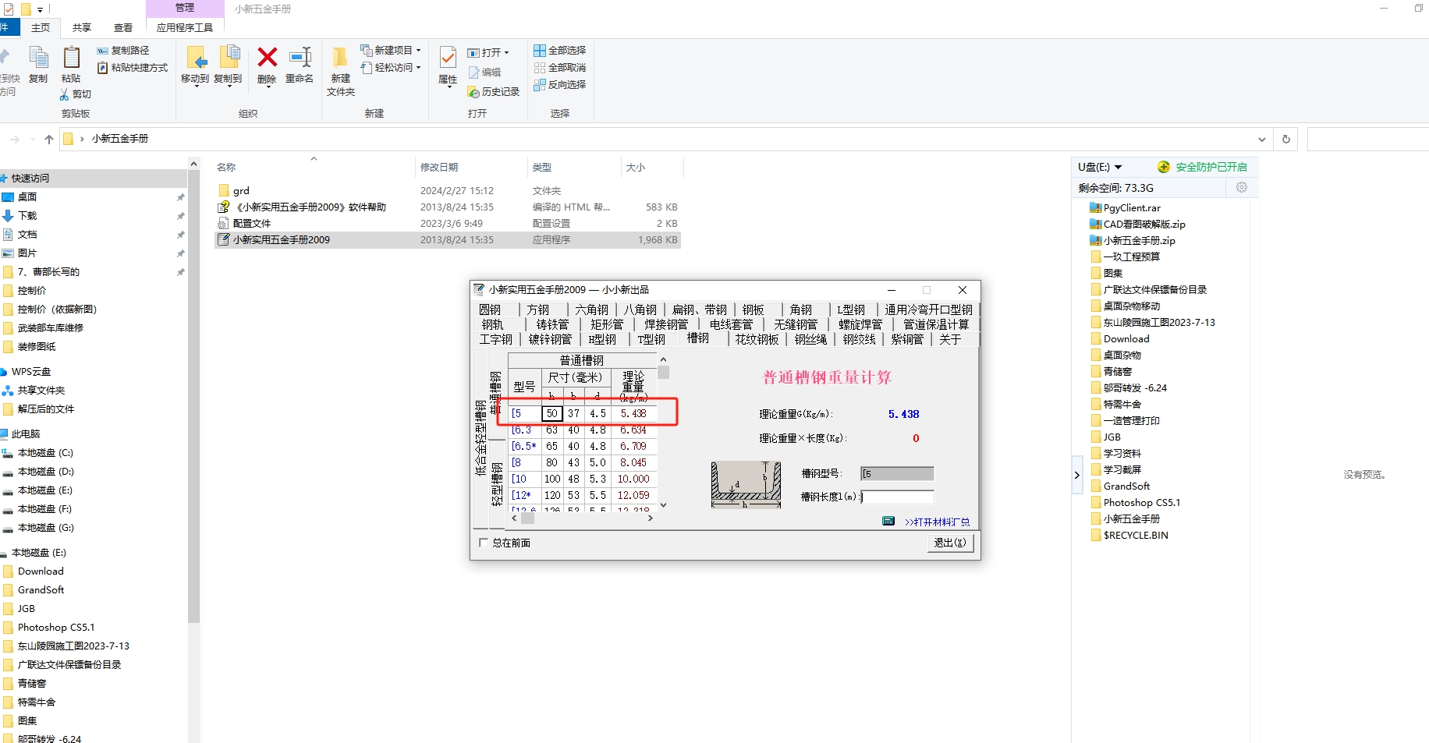Click the >>打开材料汇总 link
The width and height of the screenshot is (1429, 743).
[937, 522]
